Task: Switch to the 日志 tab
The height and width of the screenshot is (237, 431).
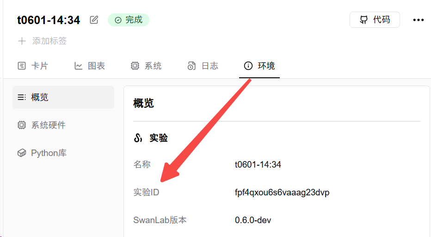Action: tap(209, 66)
